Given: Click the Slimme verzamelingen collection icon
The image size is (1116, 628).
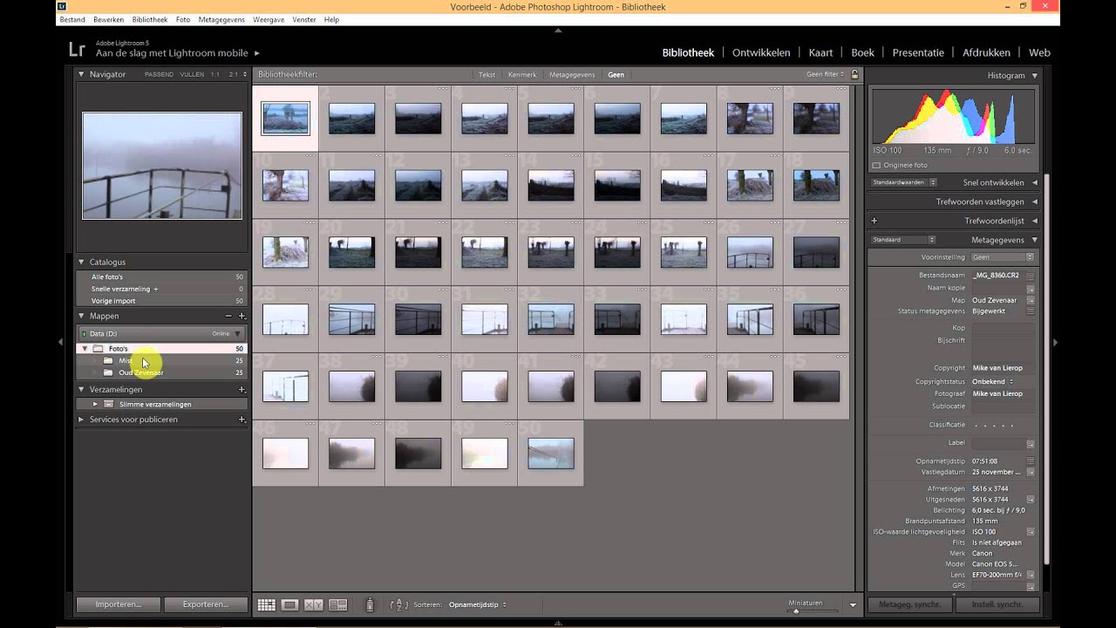Looking at the screenshot, I should coord(108,404).
